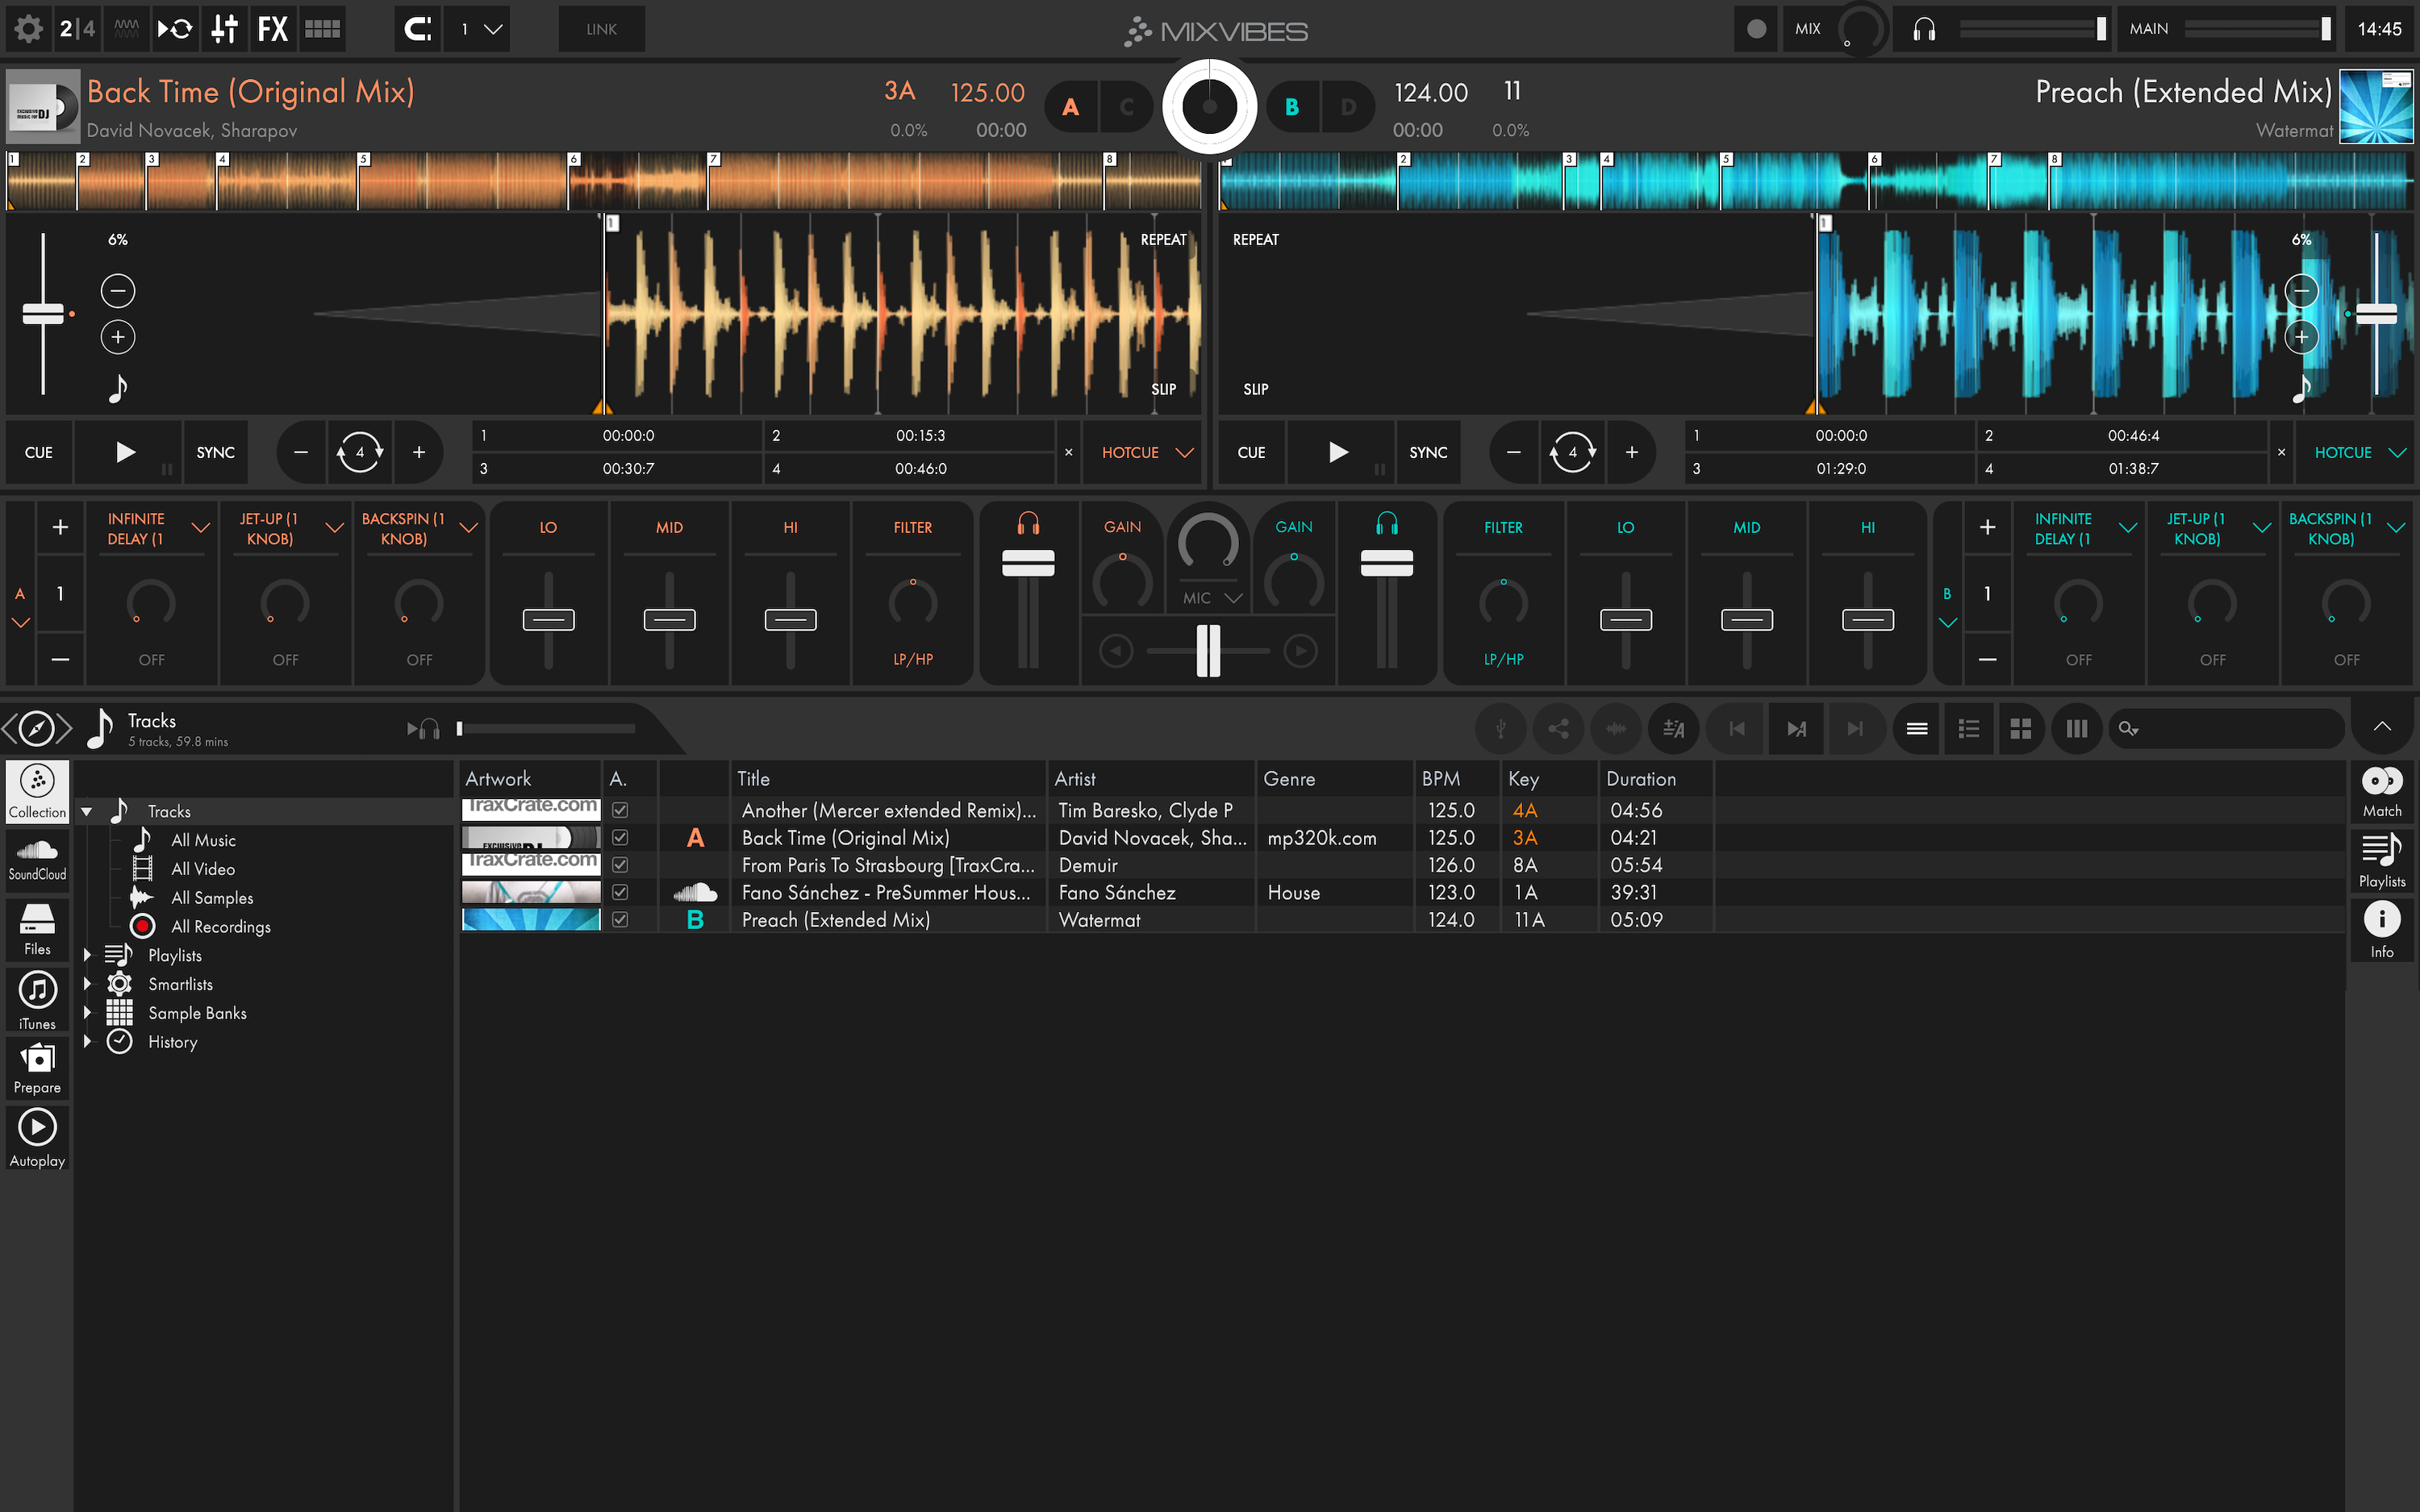Toggle deck A headphone cue button
The height and width of the screenshot is (1512, 2420).
point(1028,523)
